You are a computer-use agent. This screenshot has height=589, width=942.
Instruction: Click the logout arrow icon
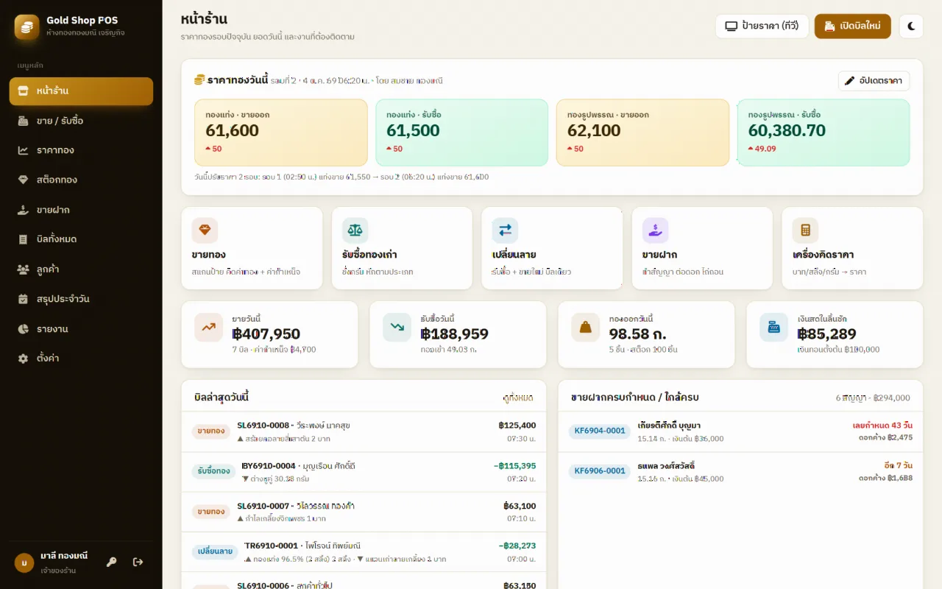(138, 562)
